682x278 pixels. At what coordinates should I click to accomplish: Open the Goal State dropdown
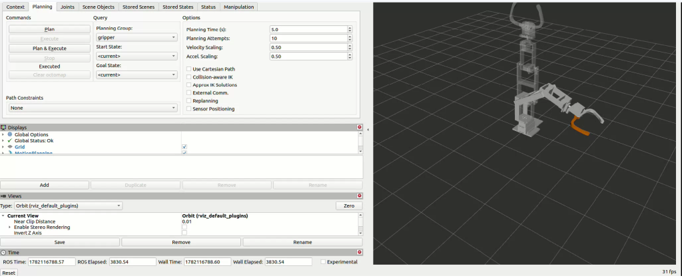[137, 74]
